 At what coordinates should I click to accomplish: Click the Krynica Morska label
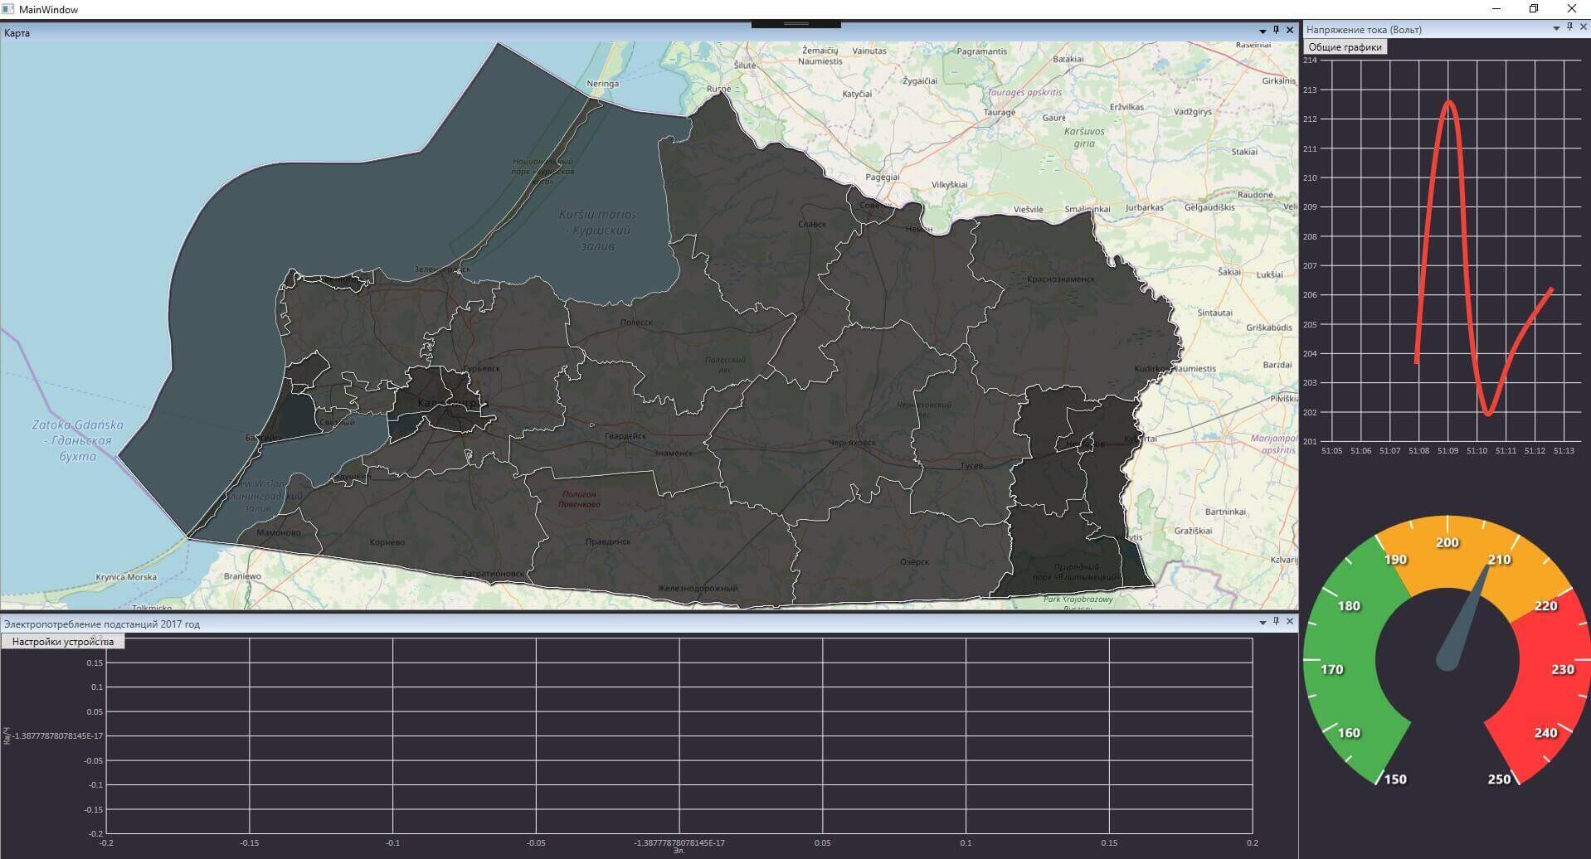pyautogui.click(x=126, y=577)
